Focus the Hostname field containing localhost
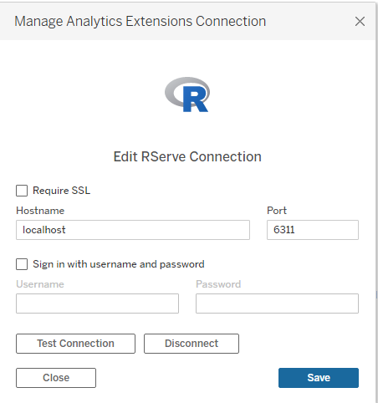Screen dimensions: 378x403 [133, 230]
